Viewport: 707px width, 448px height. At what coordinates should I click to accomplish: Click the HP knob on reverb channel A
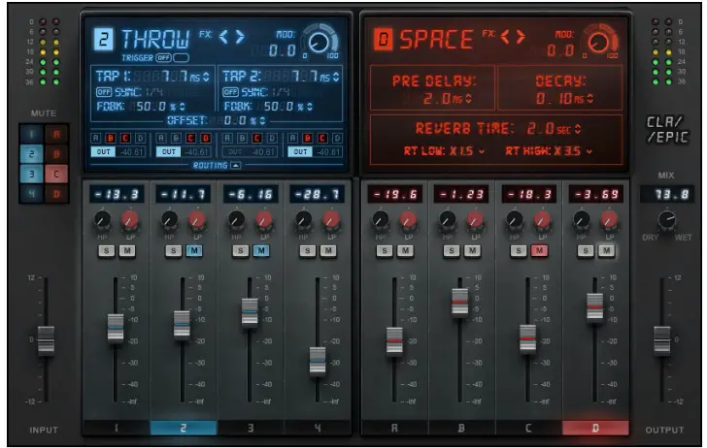[380, 220]
